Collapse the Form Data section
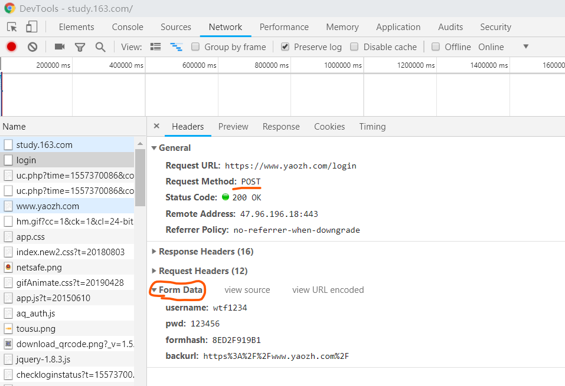Image resolution: width=565 pixels, height=386 pixels. 154,289
